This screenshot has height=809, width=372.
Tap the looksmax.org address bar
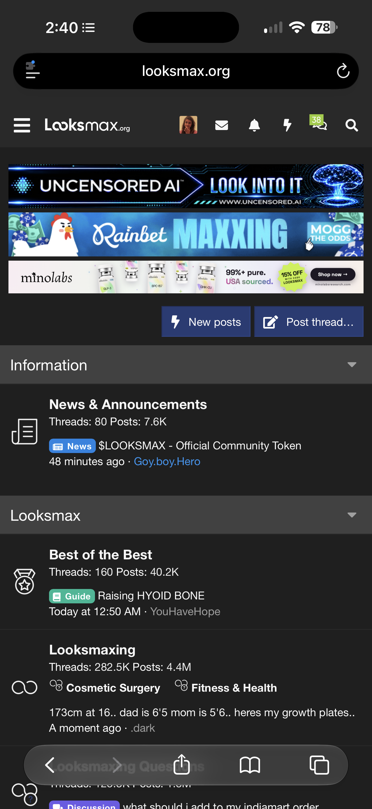tap(186, 71)
